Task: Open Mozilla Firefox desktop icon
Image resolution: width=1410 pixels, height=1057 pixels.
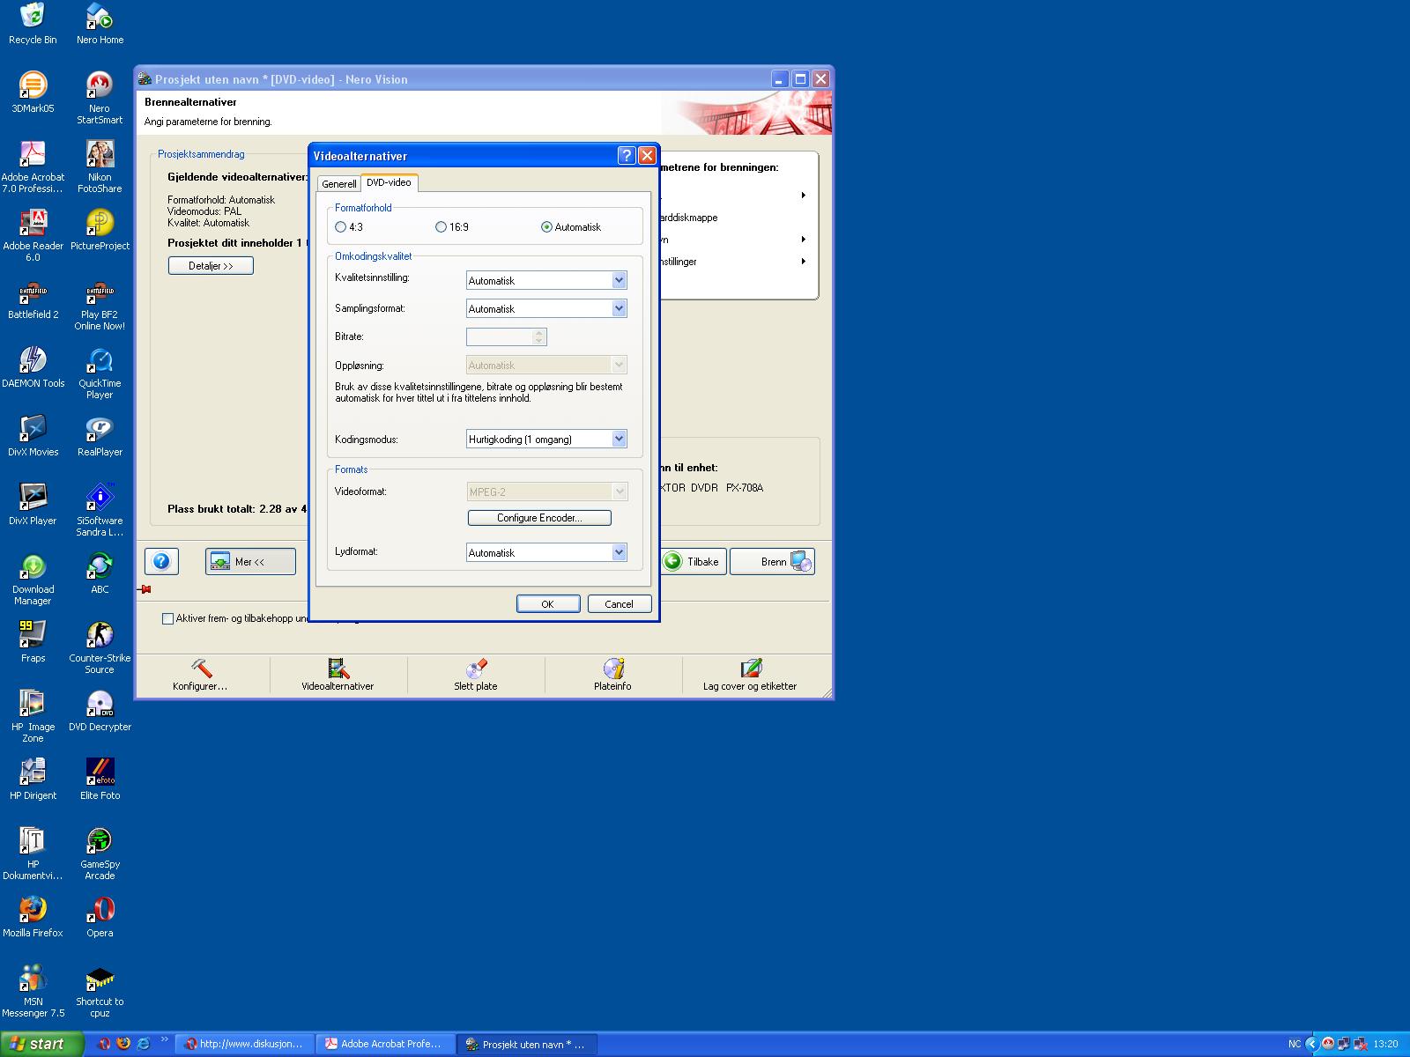Action: point(33,917)
